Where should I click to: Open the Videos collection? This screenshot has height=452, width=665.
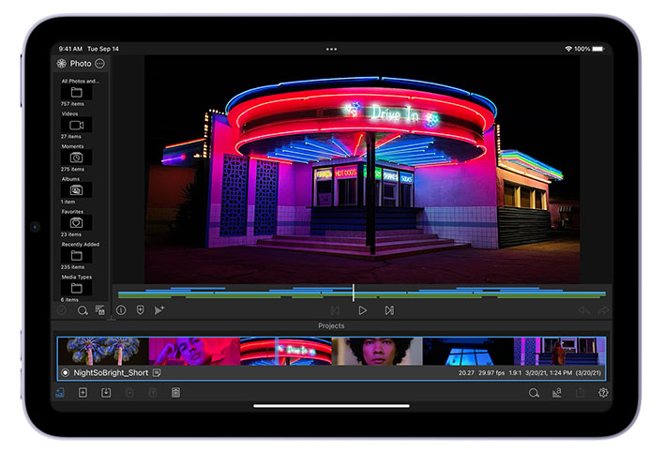76,125
